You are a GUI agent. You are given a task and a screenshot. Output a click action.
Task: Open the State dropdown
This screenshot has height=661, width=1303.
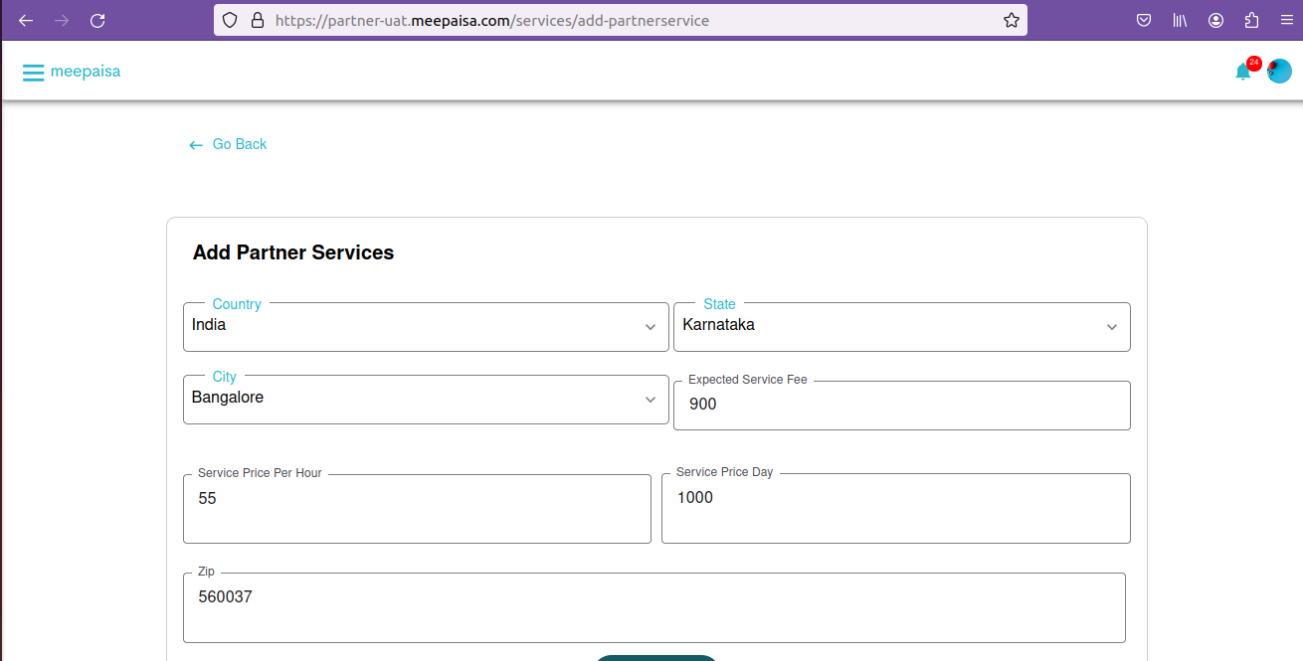click(902, 327)
